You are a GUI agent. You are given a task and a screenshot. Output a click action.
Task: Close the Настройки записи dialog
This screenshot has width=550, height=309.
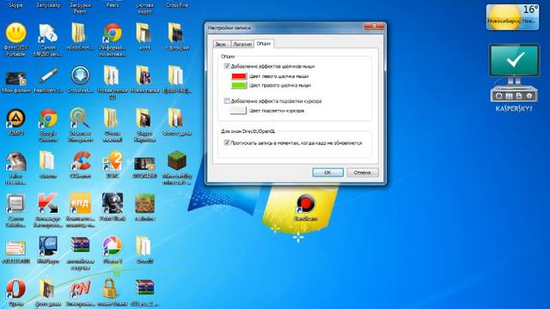pos(374,27)
